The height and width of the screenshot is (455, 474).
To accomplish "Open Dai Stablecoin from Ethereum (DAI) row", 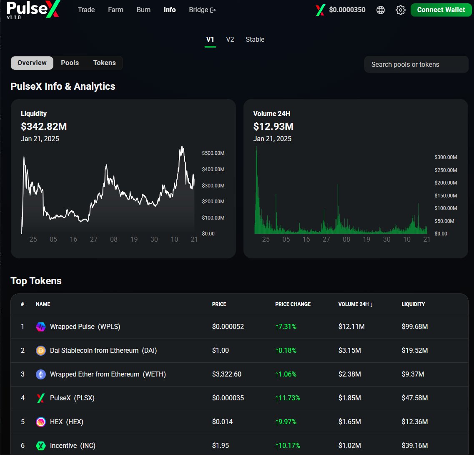I will coord(239,351).
